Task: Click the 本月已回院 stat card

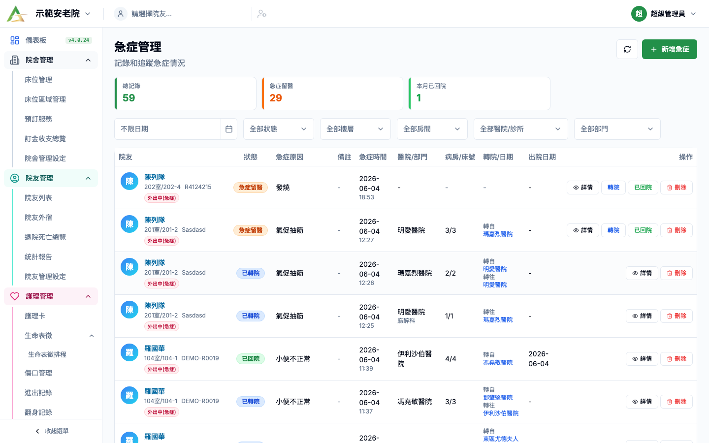Action: [479, 94]
